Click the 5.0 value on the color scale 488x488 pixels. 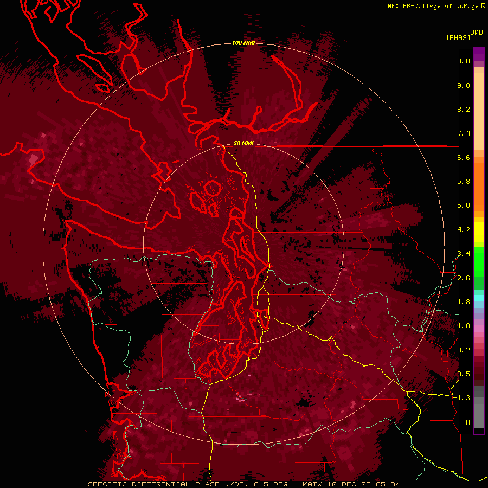click(464, 206)
